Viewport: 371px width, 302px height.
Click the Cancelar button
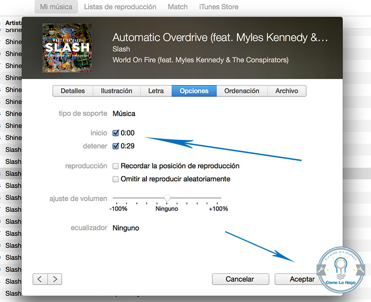(x=240, y=279)
